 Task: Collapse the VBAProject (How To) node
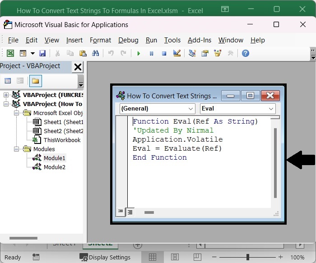click(6, 104)
